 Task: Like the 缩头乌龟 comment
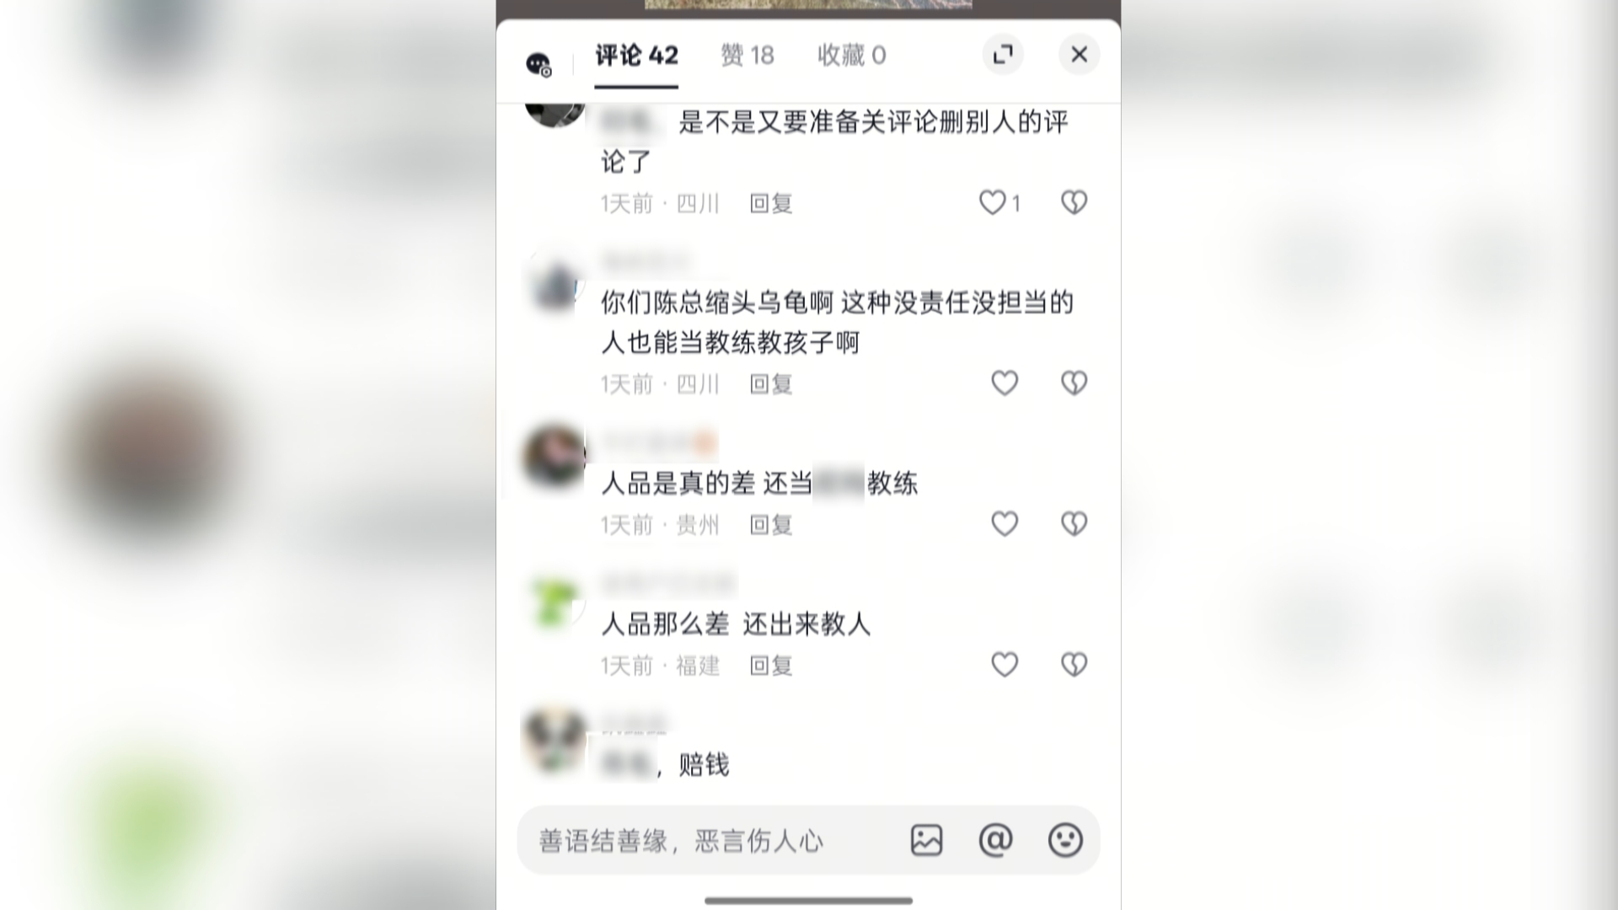pos(1004,383)
